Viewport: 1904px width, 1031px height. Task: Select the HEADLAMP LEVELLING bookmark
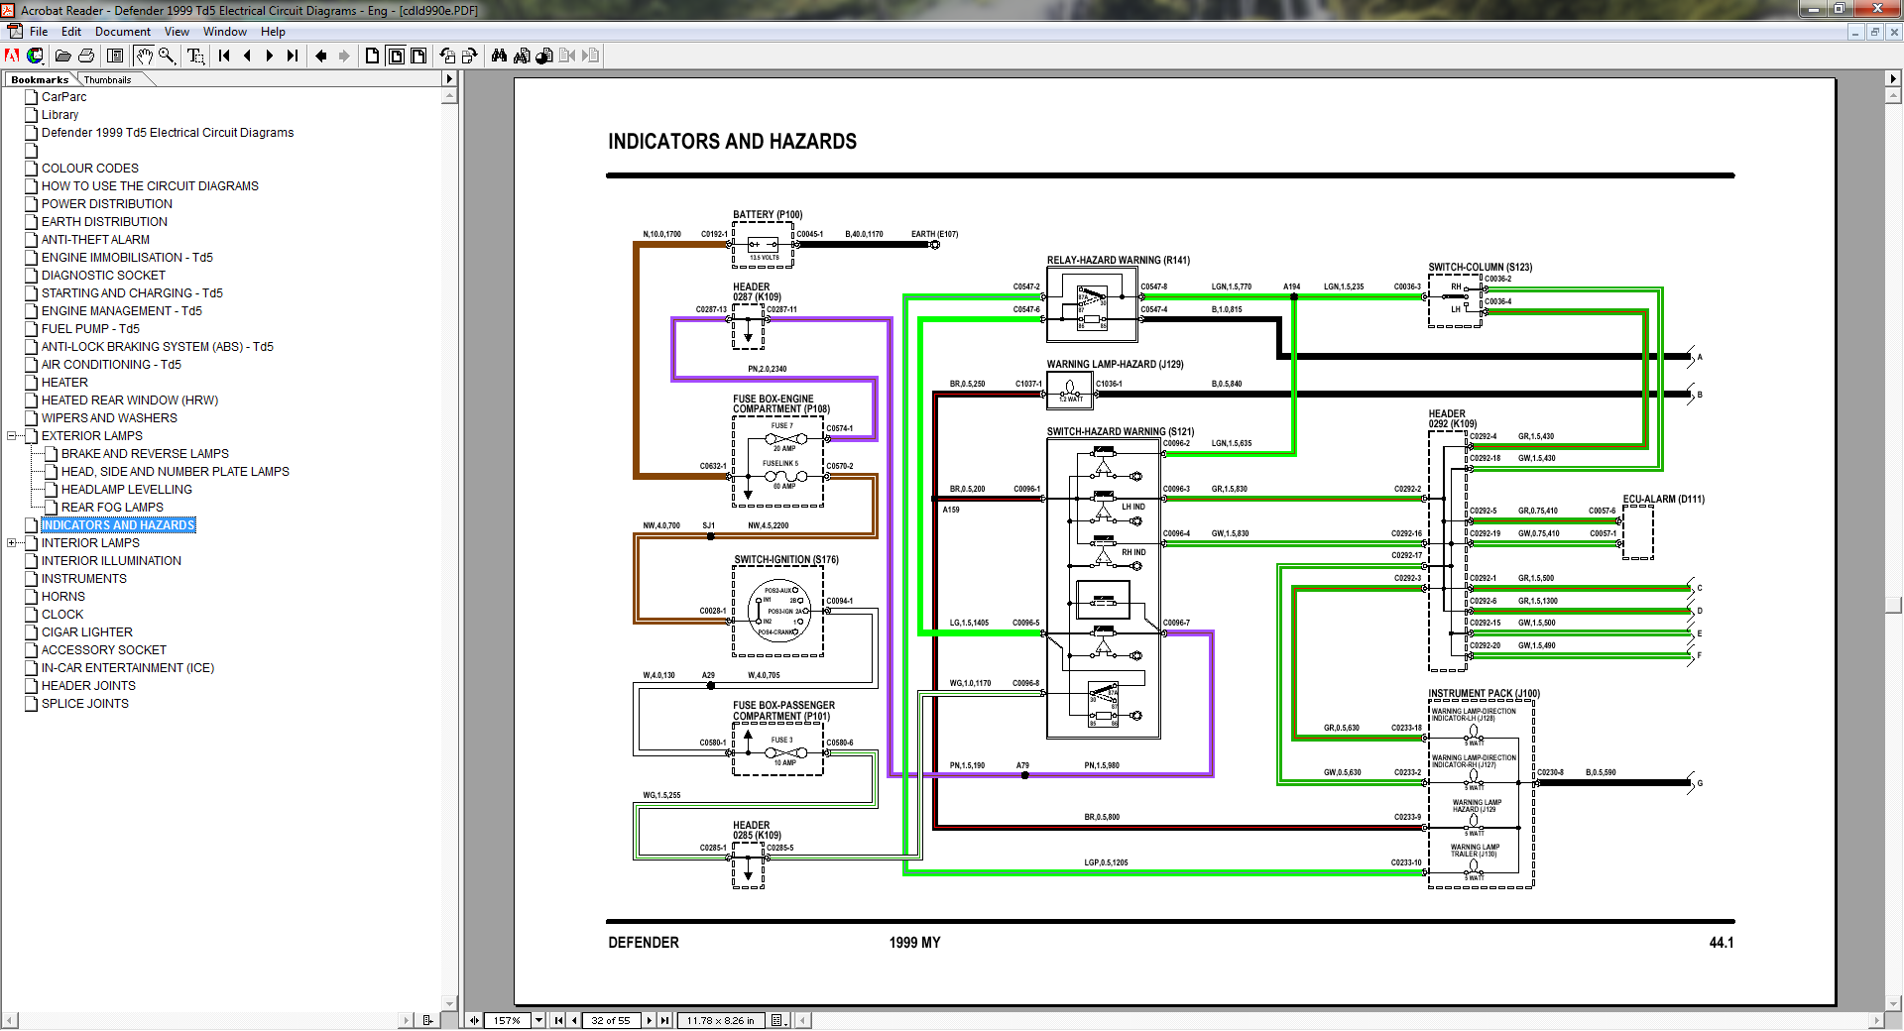coord(127,490)
